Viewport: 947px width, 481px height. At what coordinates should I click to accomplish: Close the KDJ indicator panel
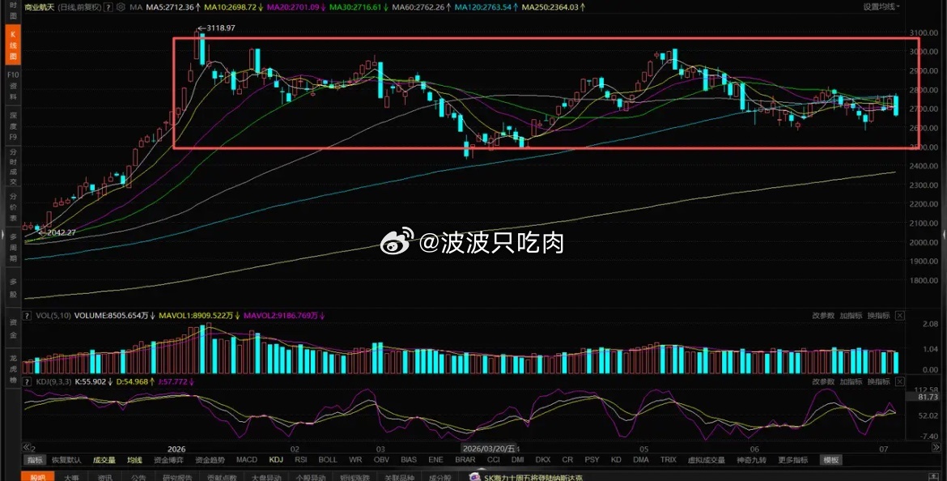point(900,382)
